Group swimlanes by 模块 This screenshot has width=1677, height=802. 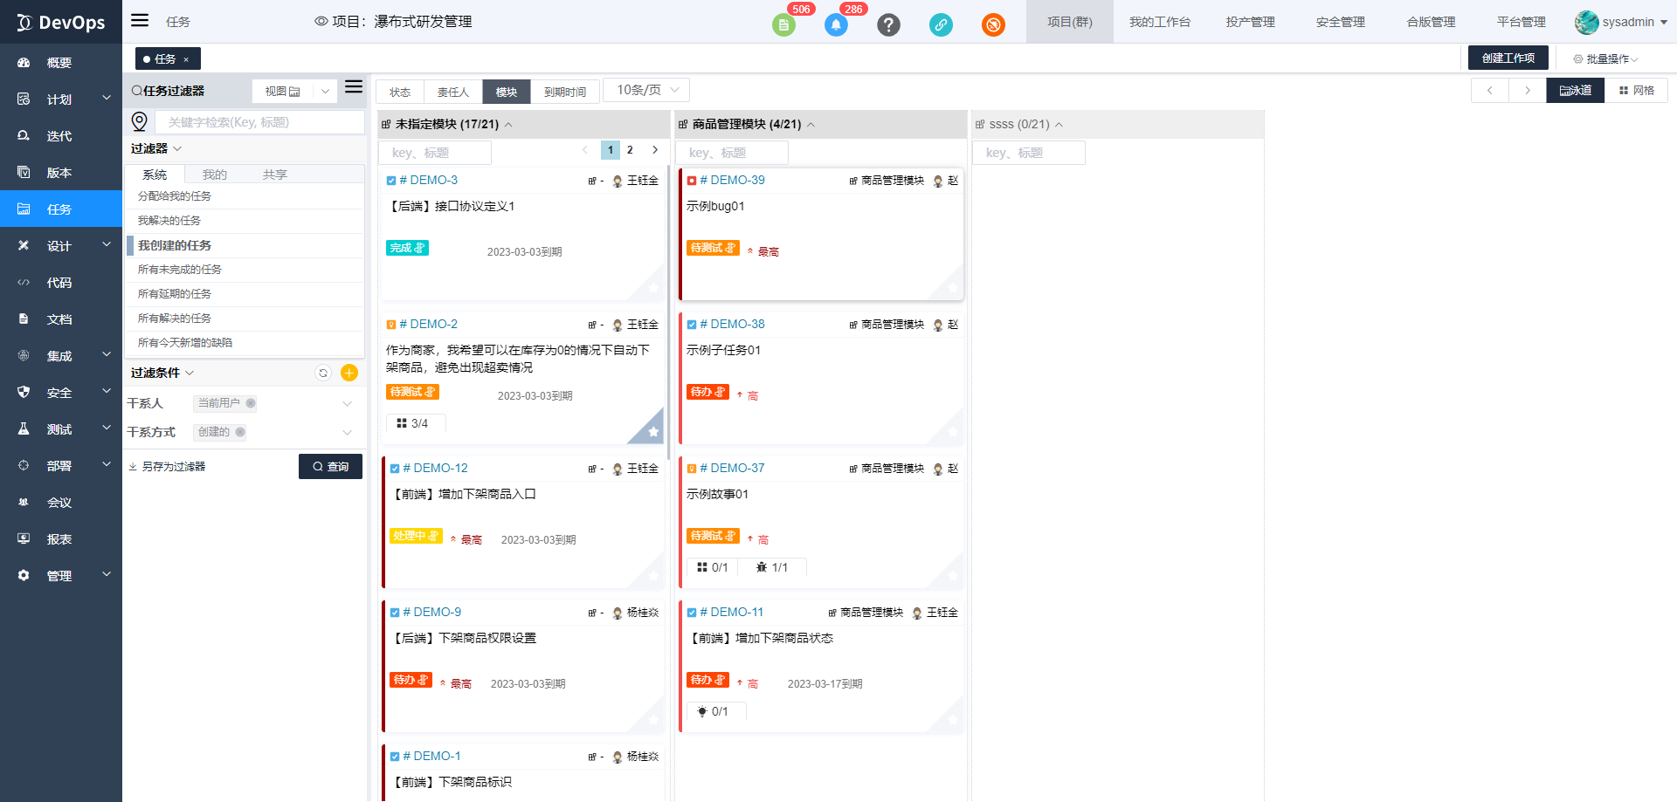click(507, 92)
